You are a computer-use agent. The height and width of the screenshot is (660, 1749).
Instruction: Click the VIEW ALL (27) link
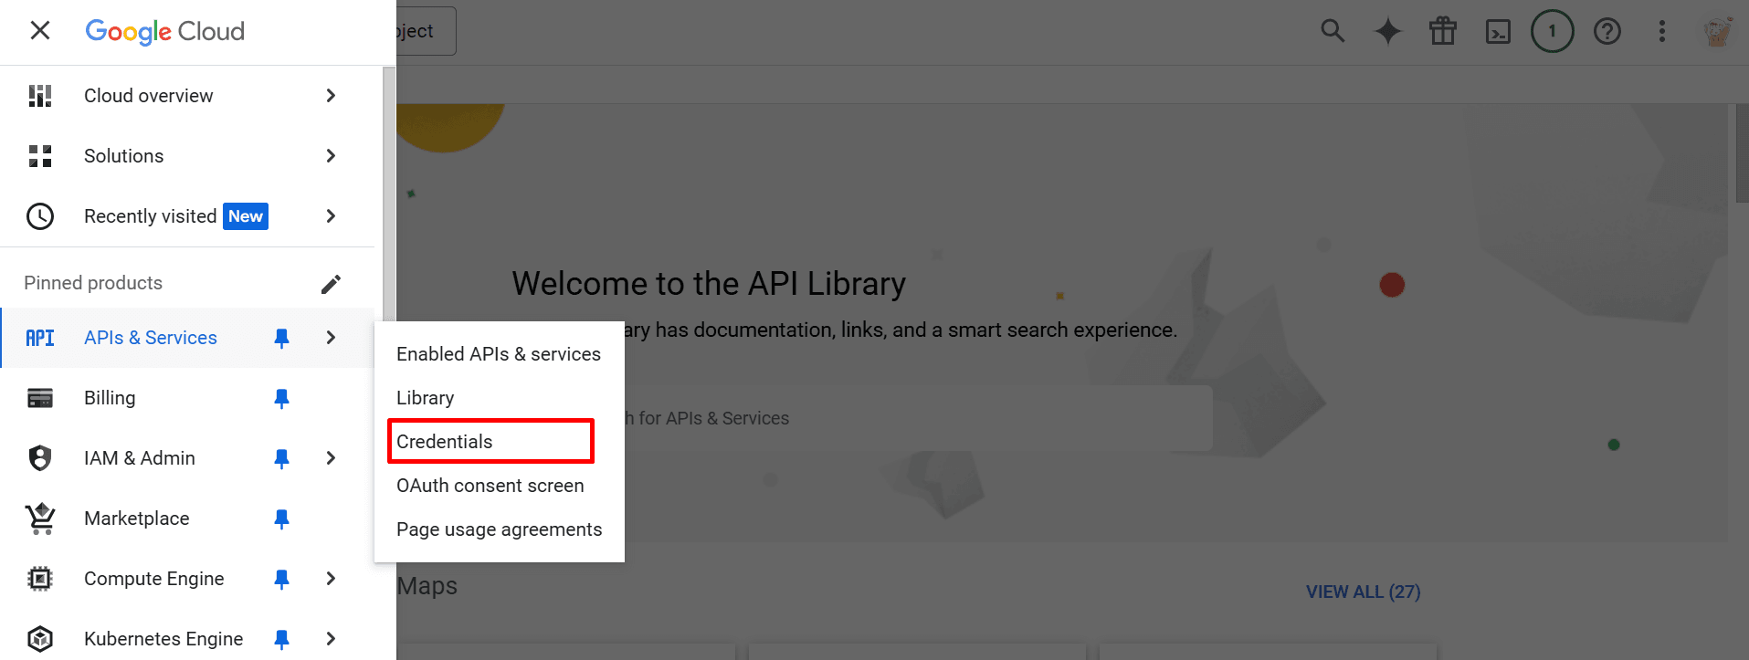point(1364,592)
